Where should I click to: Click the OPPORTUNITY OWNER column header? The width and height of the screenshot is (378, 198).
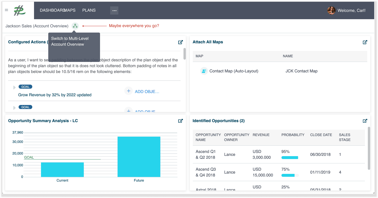coord(237,137)
